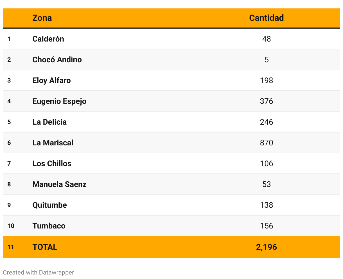343x279 pixels.
Task: Select the Eugenio Espejo row label
Action: (59, 101)
